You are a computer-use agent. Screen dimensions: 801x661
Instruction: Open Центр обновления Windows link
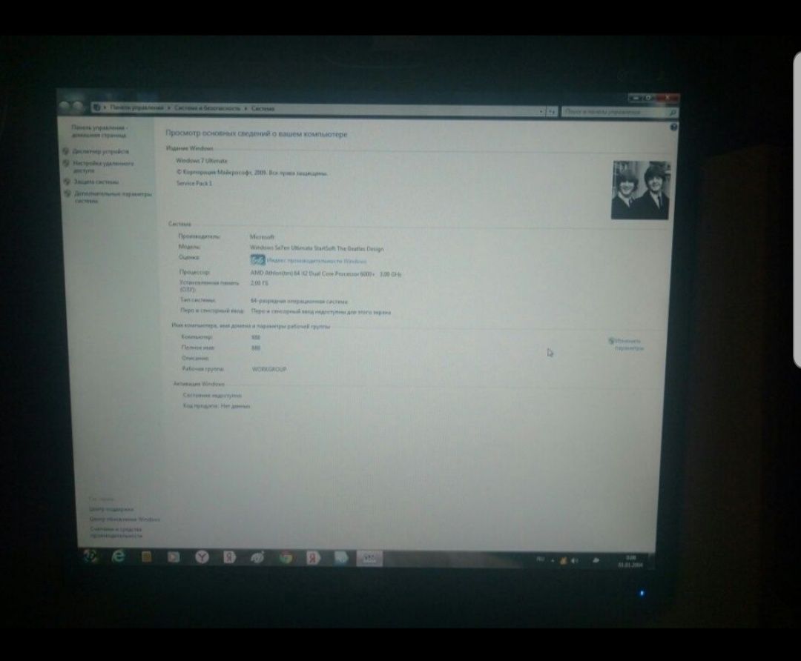[125, 519]
